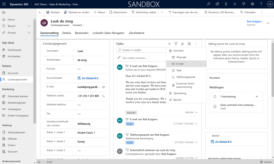The height and width of the screenshot is (164, 274).
Task: Expand the 2/17/2021 9:58 AM phone call entry
Action: click(196, 142)
